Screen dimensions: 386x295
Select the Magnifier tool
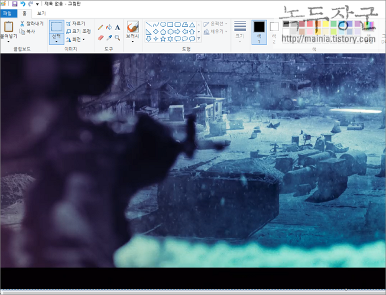tap(118, 37)
